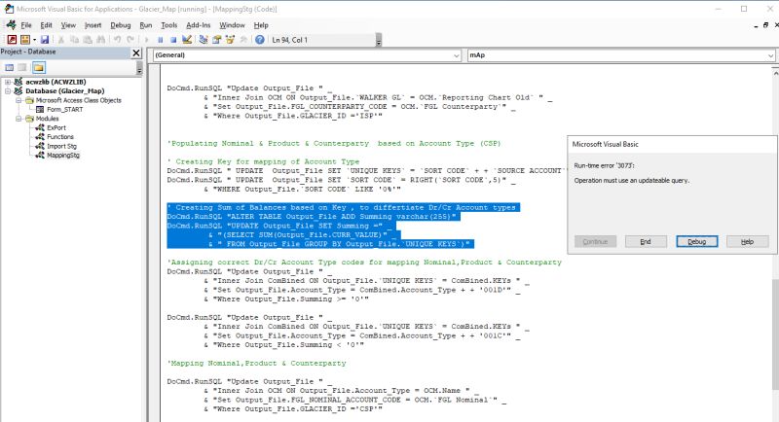The height and width of the screenshot is (422, 779).
Task: Click the Debug button in error dialog
Action: click(696, 241)
